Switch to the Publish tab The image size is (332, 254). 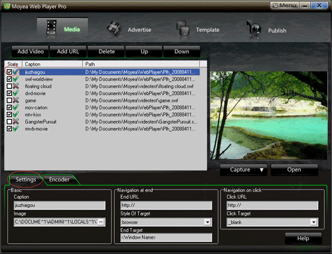(266, 29)
